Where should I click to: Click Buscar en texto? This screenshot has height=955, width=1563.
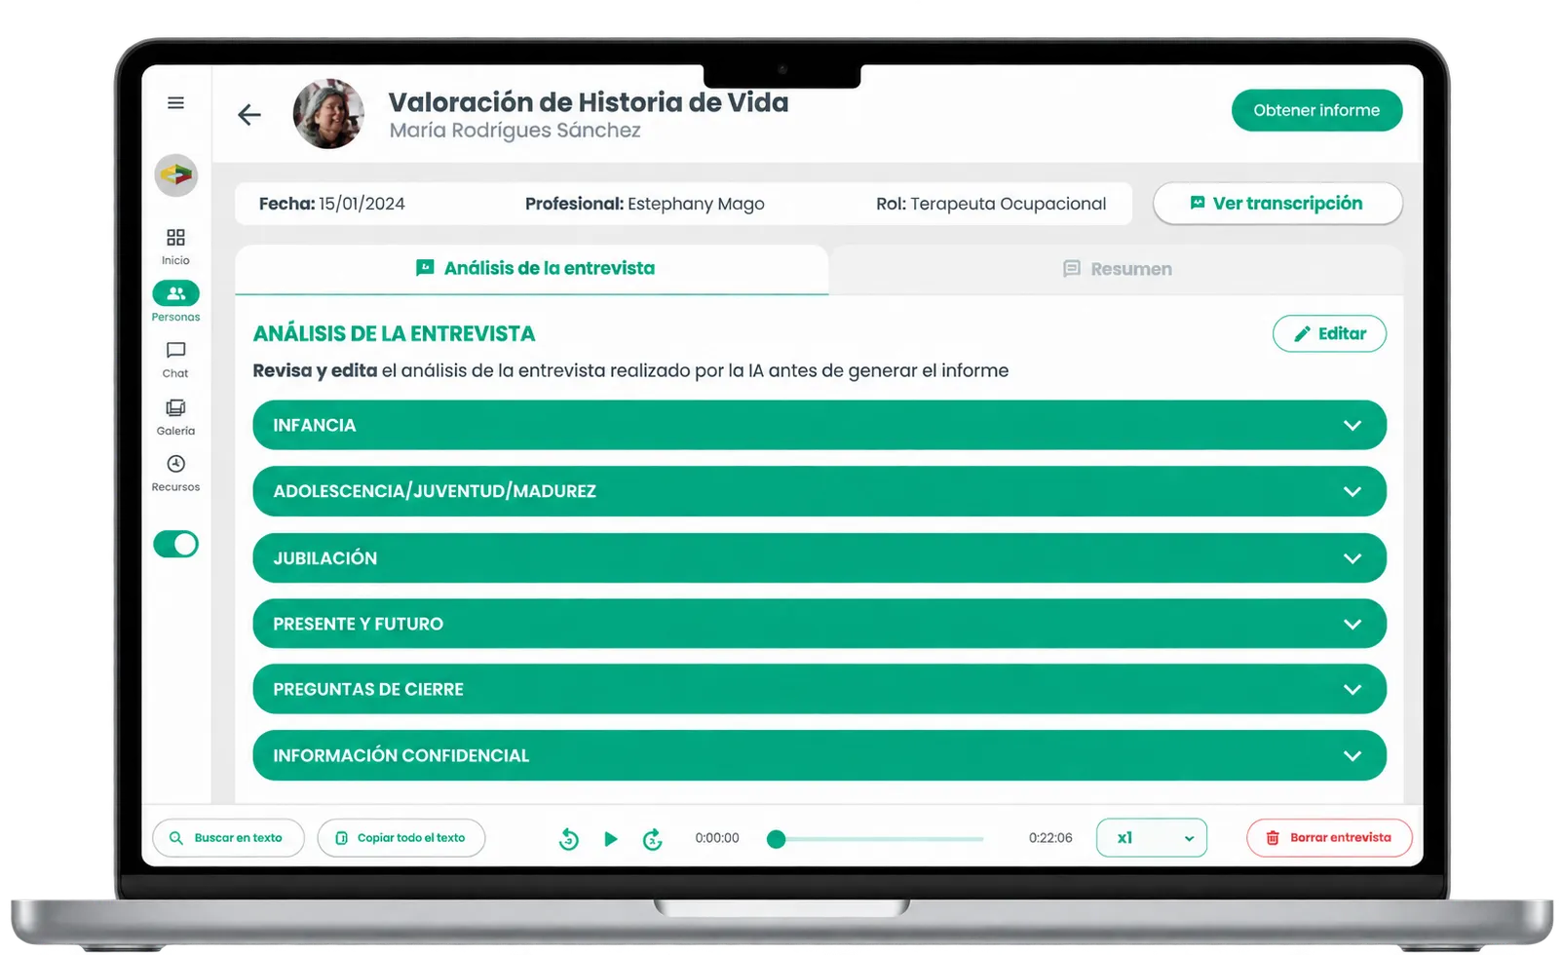click(228, 838)
